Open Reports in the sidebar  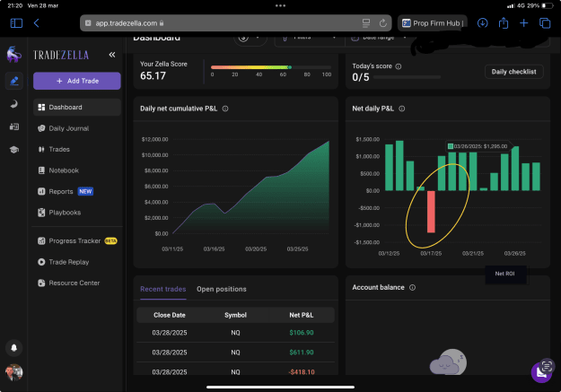(77, 191)
